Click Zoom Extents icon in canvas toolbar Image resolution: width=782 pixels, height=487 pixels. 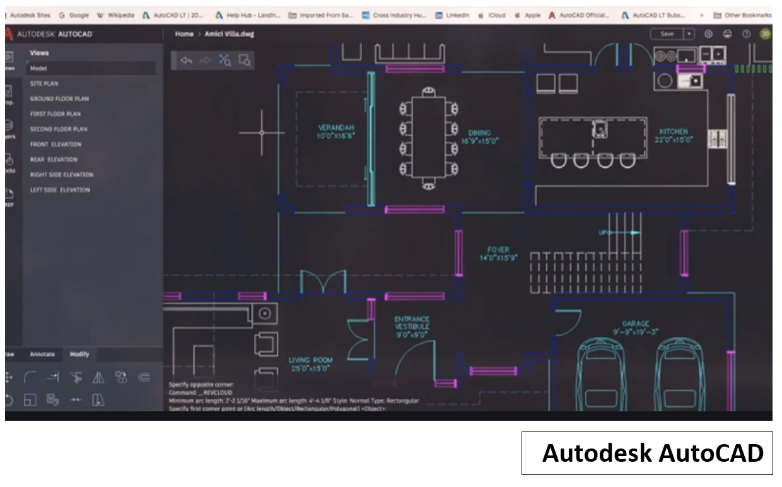(x=225, y=61)
